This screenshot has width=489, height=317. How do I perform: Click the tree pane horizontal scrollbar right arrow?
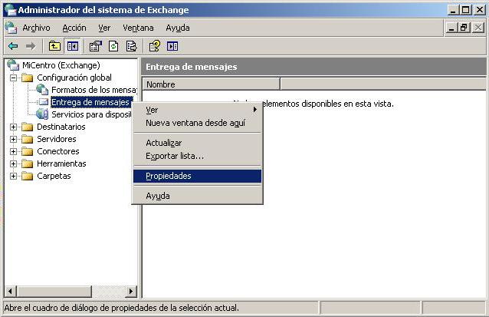[x=131, y=292]
